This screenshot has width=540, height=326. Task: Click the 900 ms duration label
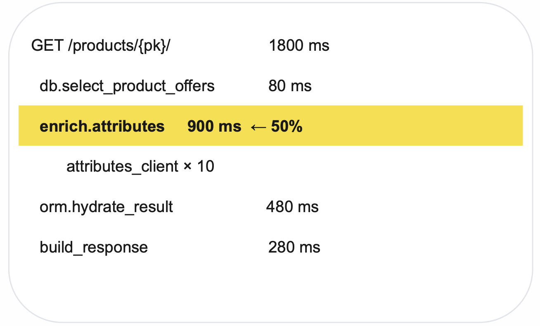tap(214, 126)
